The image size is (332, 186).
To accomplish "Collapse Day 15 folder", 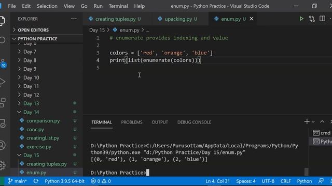I will [x=31, y=155].
